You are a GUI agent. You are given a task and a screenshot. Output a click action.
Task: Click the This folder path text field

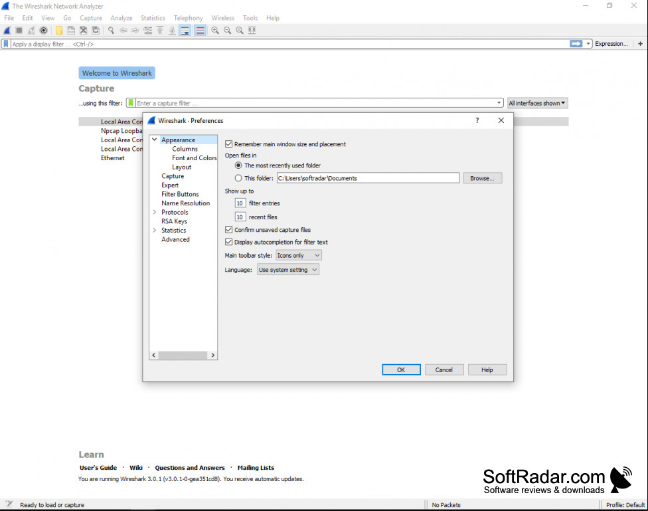[368, 178]
